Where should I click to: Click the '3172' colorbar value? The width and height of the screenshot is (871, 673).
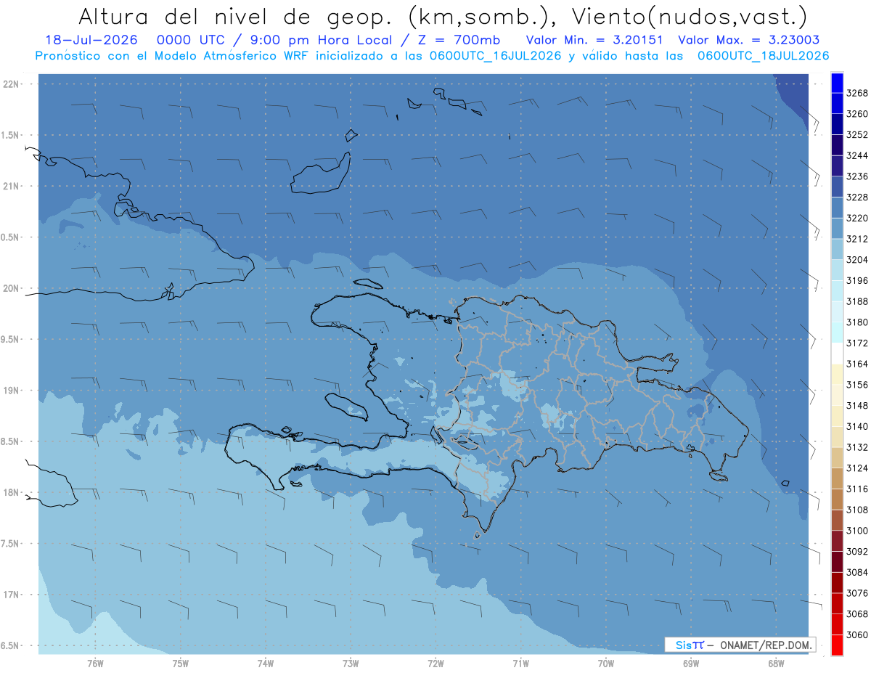857,343
